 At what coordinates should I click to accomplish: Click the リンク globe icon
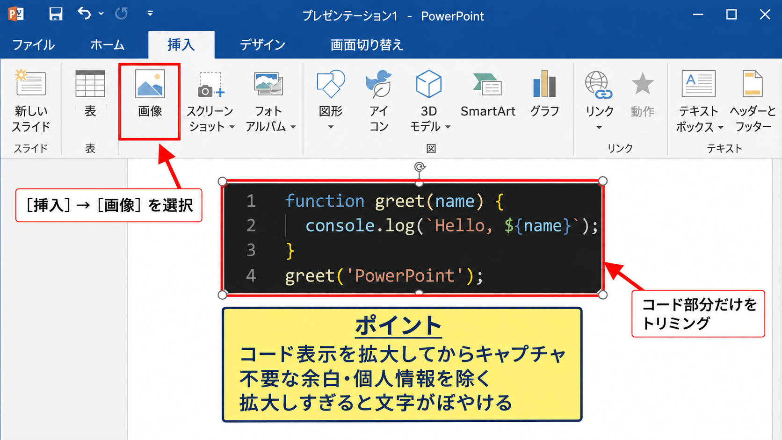(599, 85)
